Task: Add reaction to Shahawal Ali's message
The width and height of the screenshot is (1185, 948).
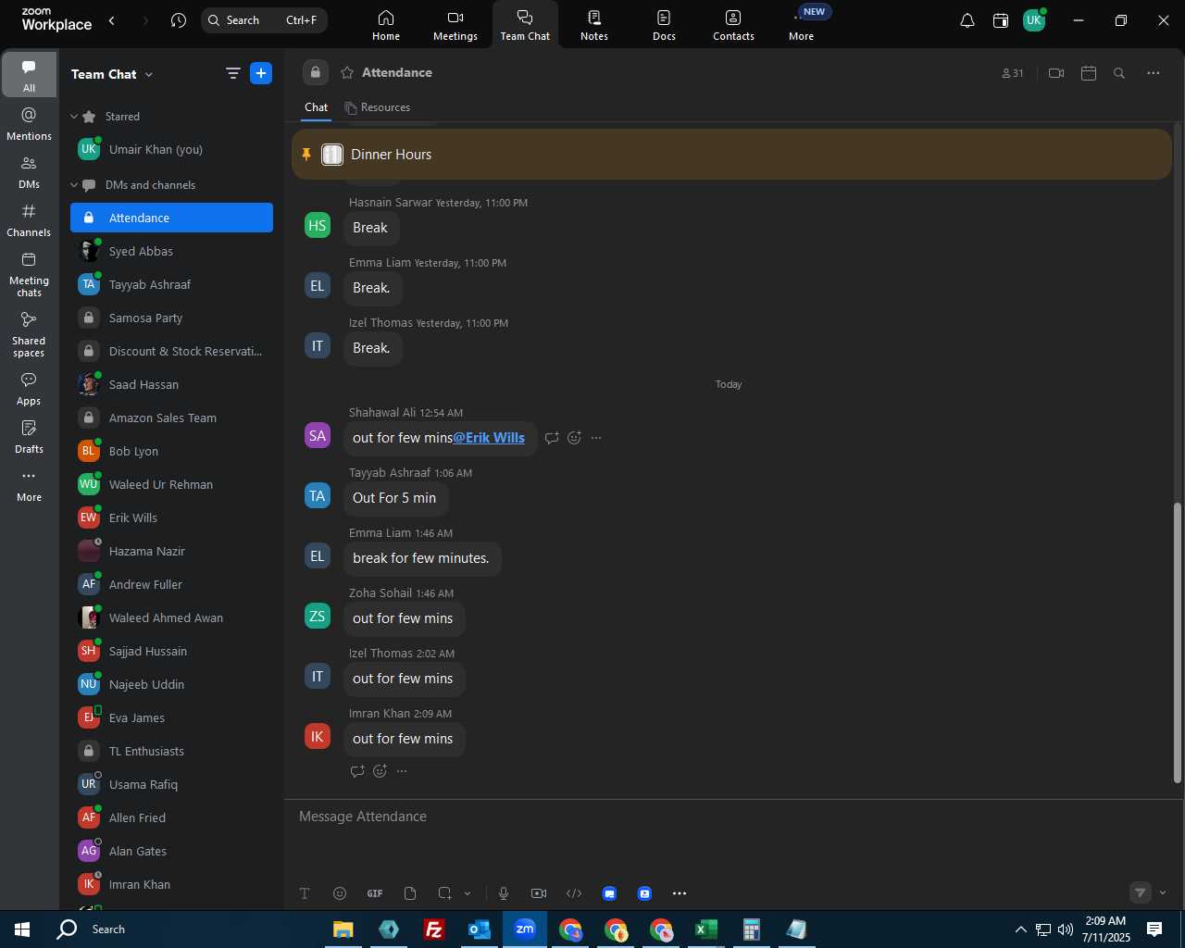Action: pos(574,438)
